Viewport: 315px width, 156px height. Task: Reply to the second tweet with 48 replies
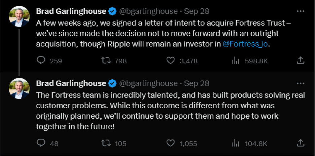click(41, 143)
